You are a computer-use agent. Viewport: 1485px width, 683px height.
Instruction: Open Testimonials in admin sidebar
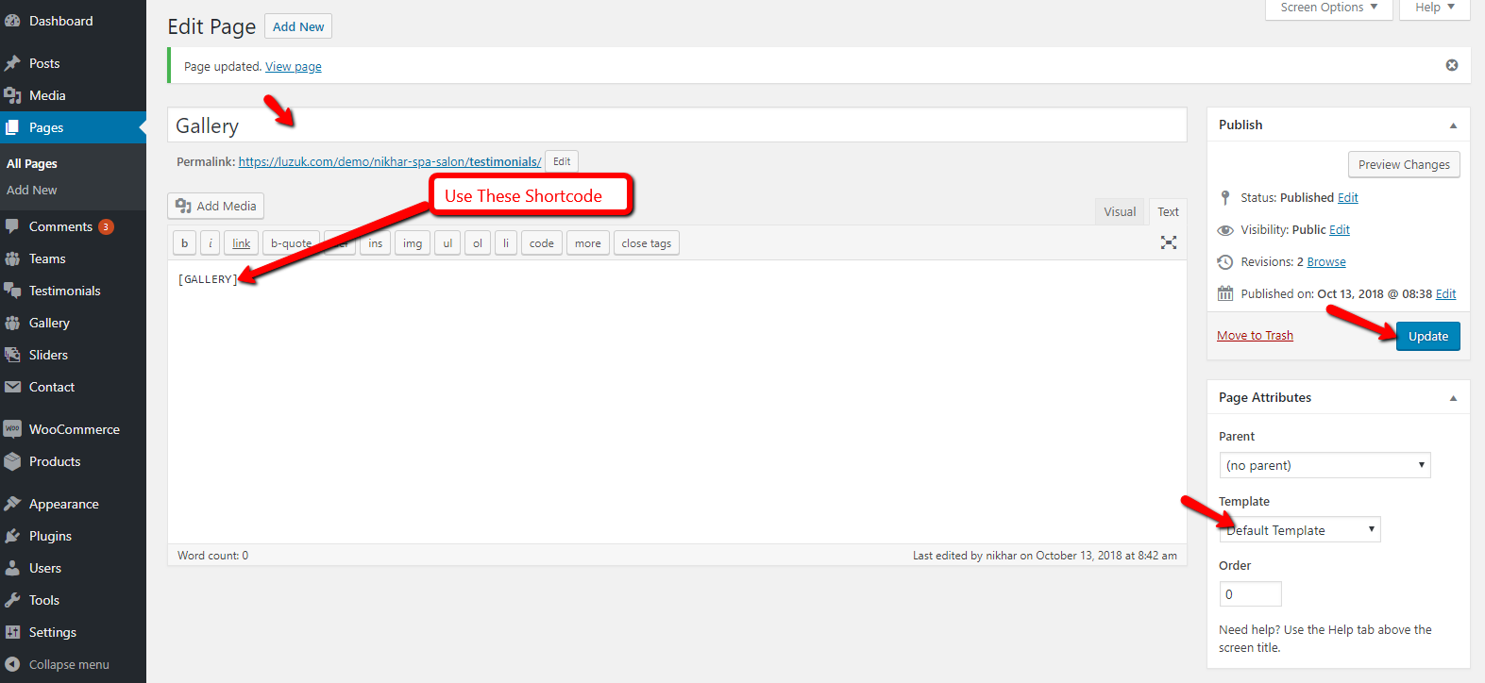pyautogui.click(x=64, y=291)
